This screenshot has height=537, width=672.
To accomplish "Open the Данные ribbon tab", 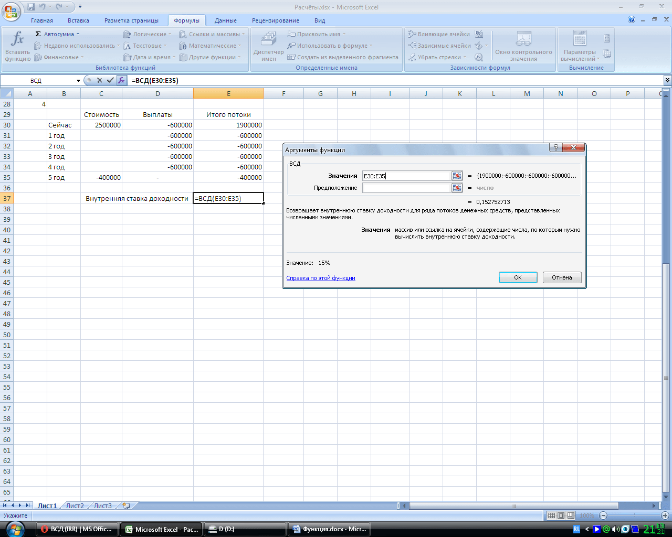I will coord(226,20).
